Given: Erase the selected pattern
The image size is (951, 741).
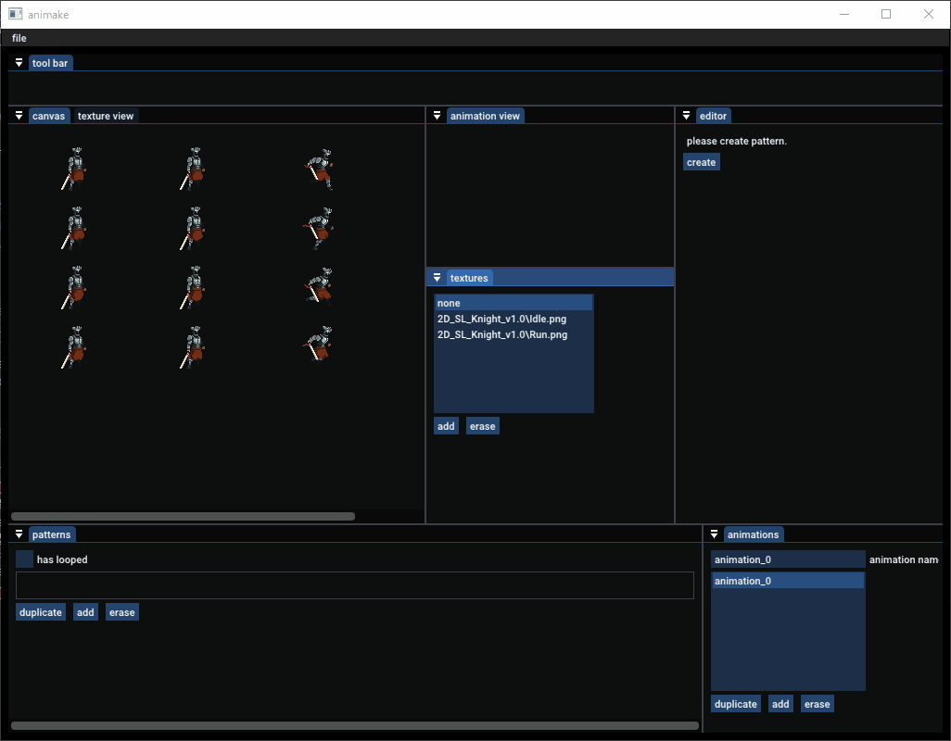Looking at the screenshot, I should (122, 612).
